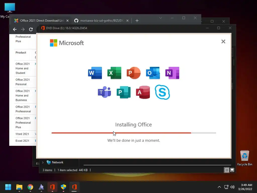Click the Publisher icon in installer
This screenshot has width=257, height=193.
123,92
